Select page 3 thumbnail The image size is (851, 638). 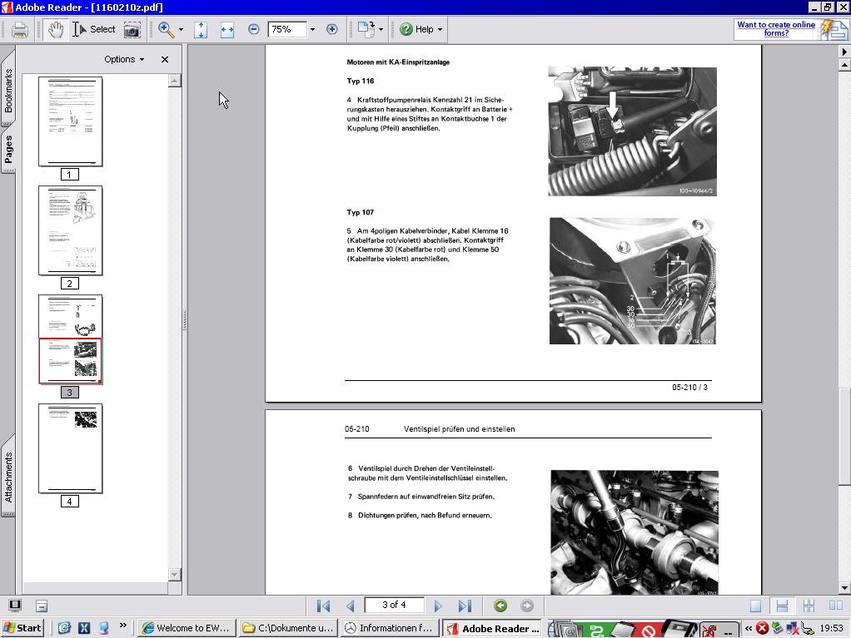point(70,339)
